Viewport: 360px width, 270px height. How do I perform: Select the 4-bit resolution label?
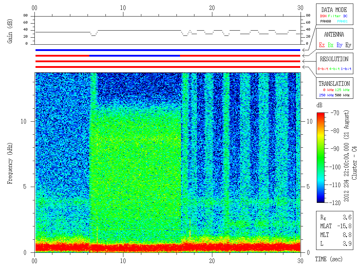point(334,69)
